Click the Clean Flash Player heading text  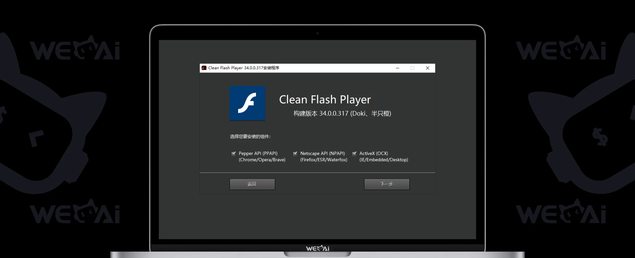pos(325,100)
